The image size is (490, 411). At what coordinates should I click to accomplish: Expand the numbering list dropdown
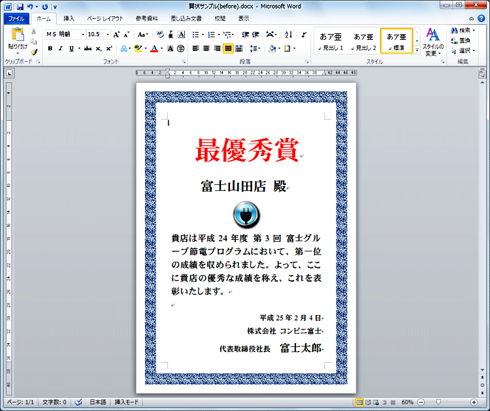click(219, 35)
